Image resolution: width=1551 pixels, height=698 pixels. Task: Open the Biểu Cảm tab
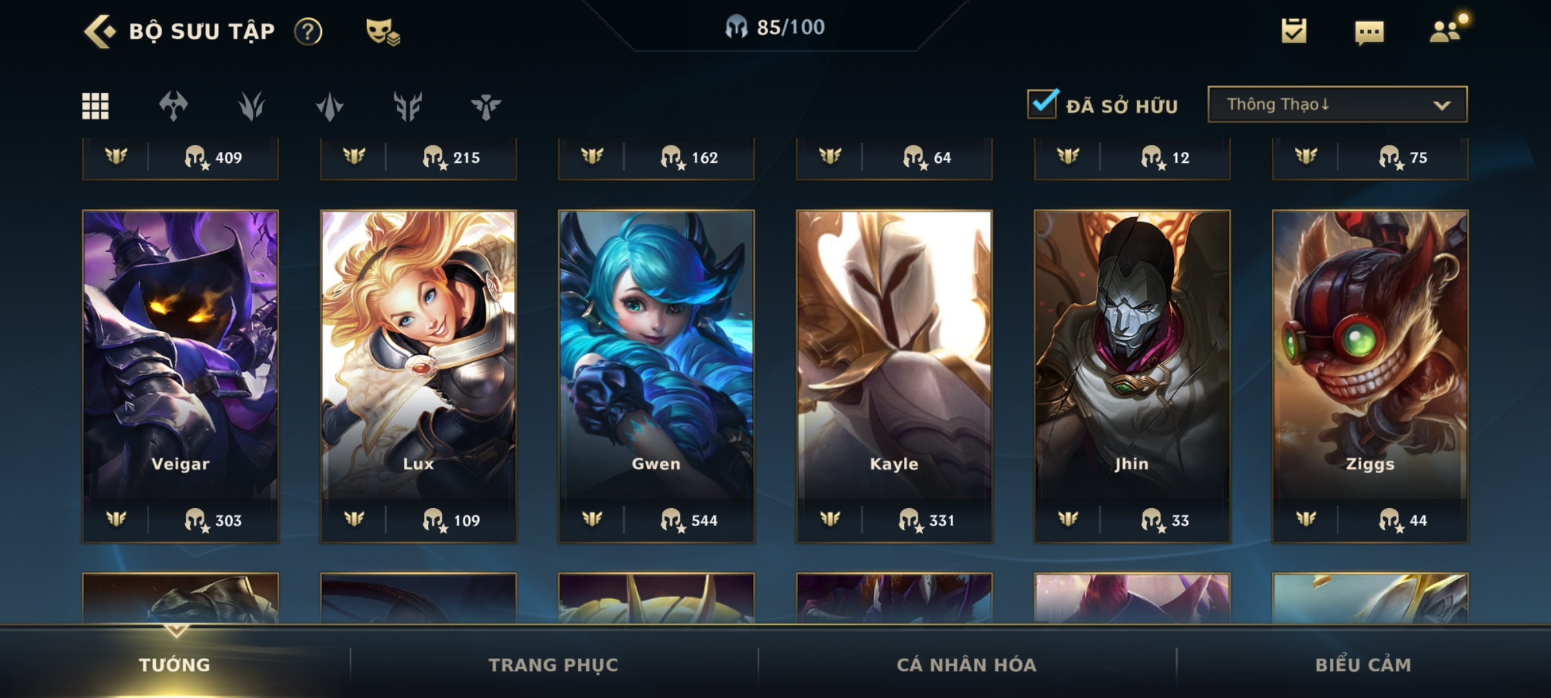[x=1363, y=664]
